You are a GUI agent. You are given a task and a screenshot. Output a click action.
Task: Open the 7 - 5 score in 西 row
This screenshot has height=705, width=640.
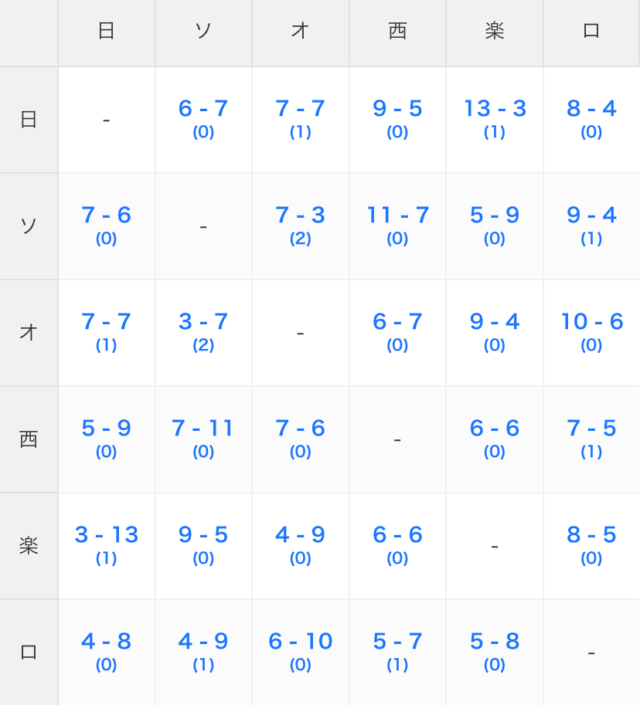point(591,429)
